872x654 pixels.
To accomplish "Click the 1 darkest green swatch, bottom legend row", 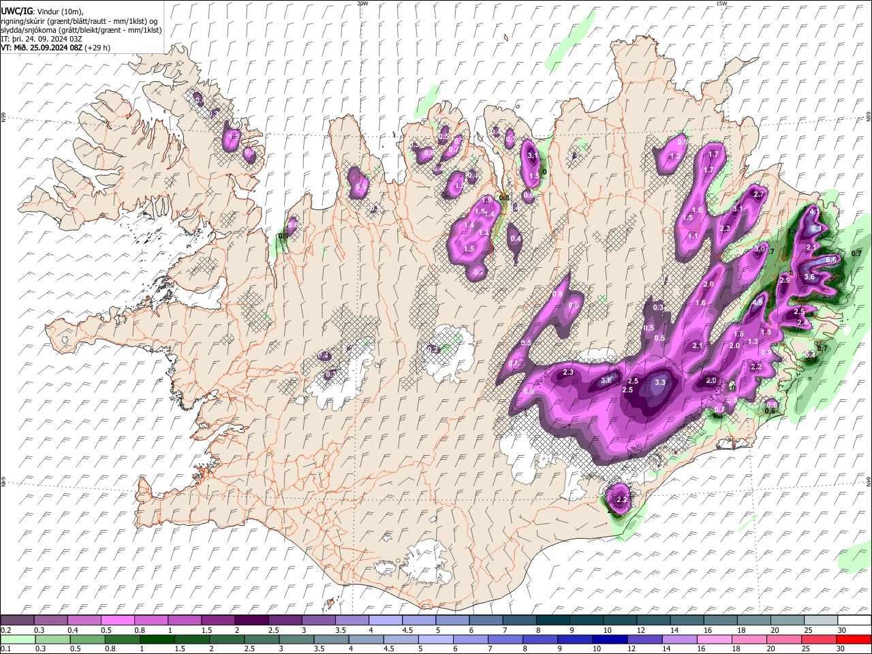I will [x=157, y=639].
